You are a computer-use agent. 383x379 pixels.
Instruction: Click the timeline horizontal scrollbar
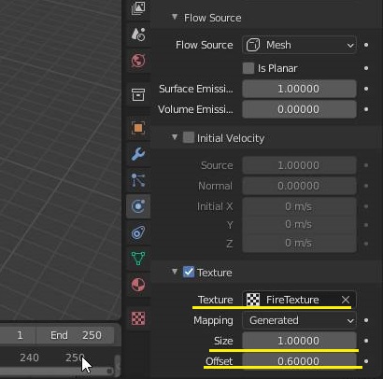tap(56, 371)
